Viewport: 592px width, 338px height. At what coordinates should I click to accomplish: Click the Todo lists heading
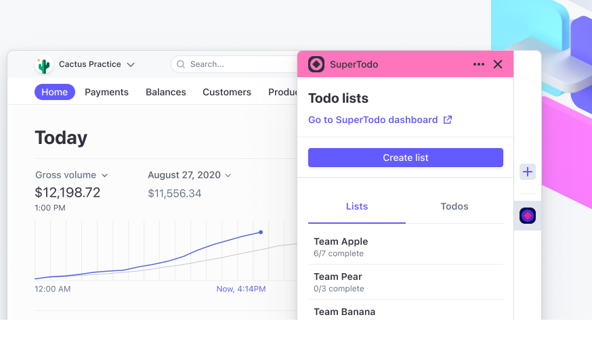(338, 98)
